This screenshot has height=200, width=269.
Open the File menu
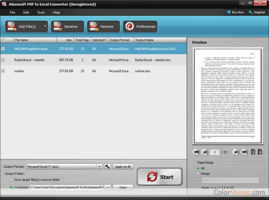12,12
